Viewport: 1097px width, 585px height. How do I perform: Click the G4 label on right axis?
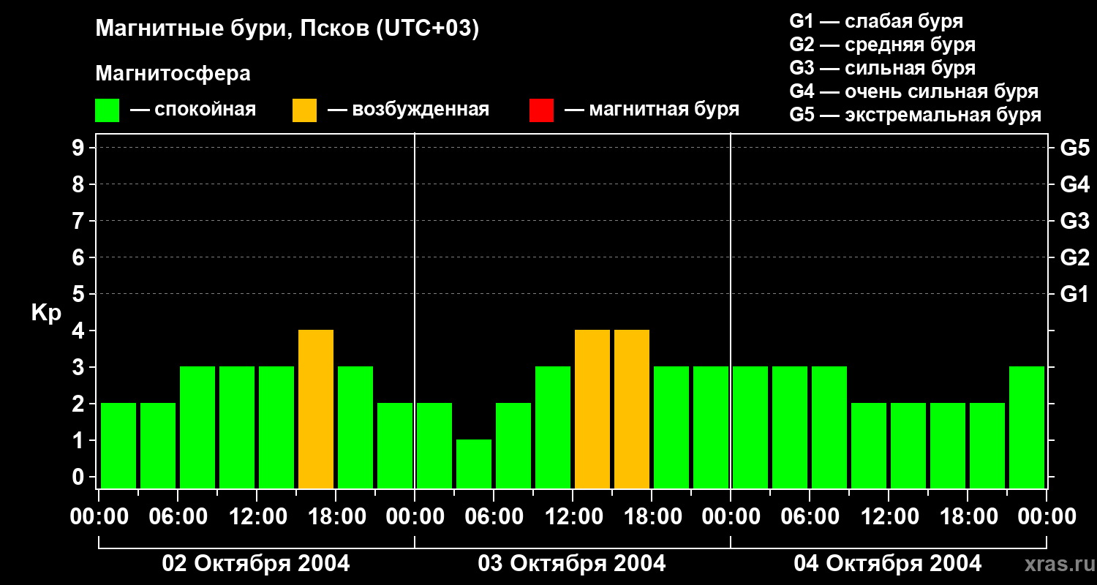[x=1074, y=184]
